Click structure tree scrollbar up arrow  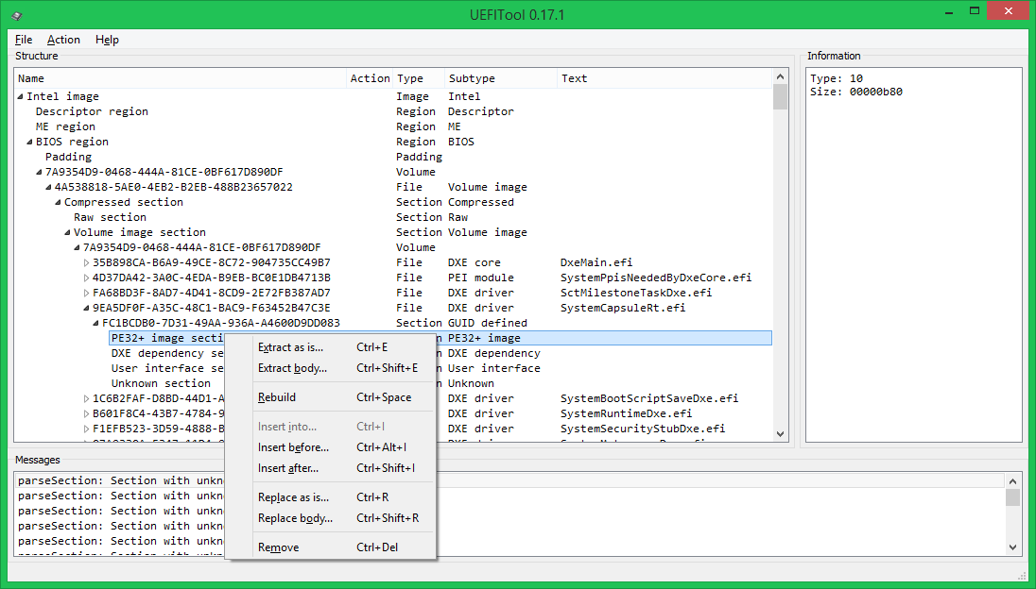(780, 76)
